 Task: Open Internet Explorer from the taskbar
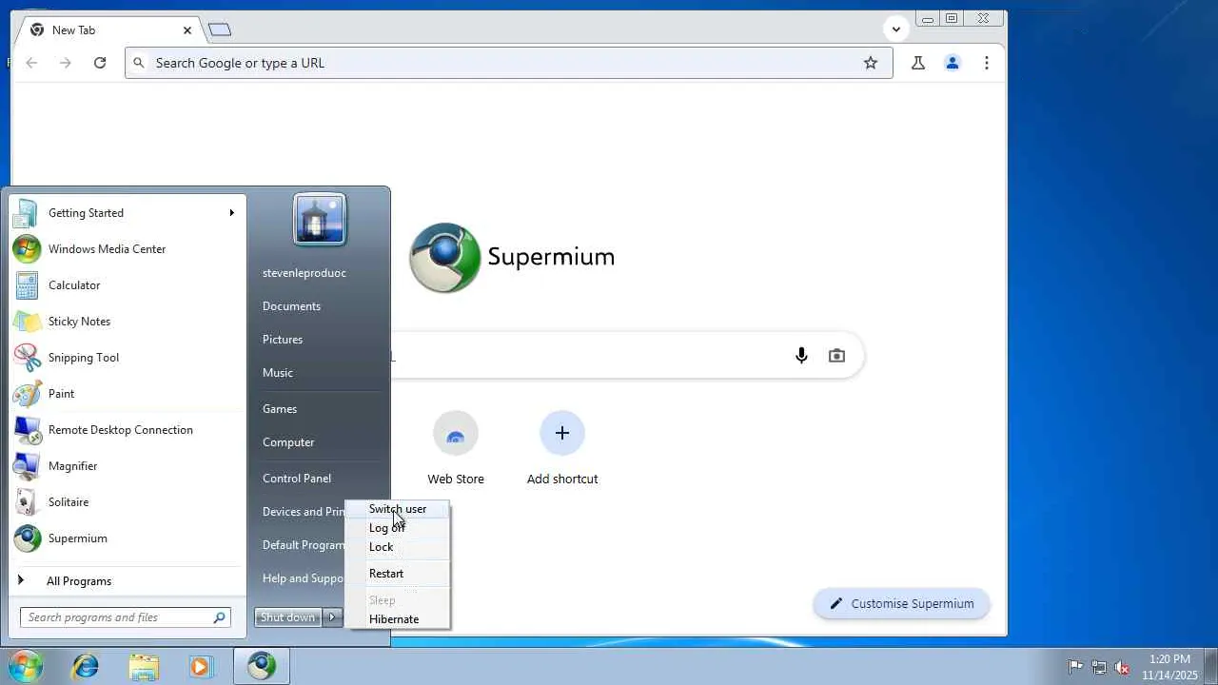[86, 666]
